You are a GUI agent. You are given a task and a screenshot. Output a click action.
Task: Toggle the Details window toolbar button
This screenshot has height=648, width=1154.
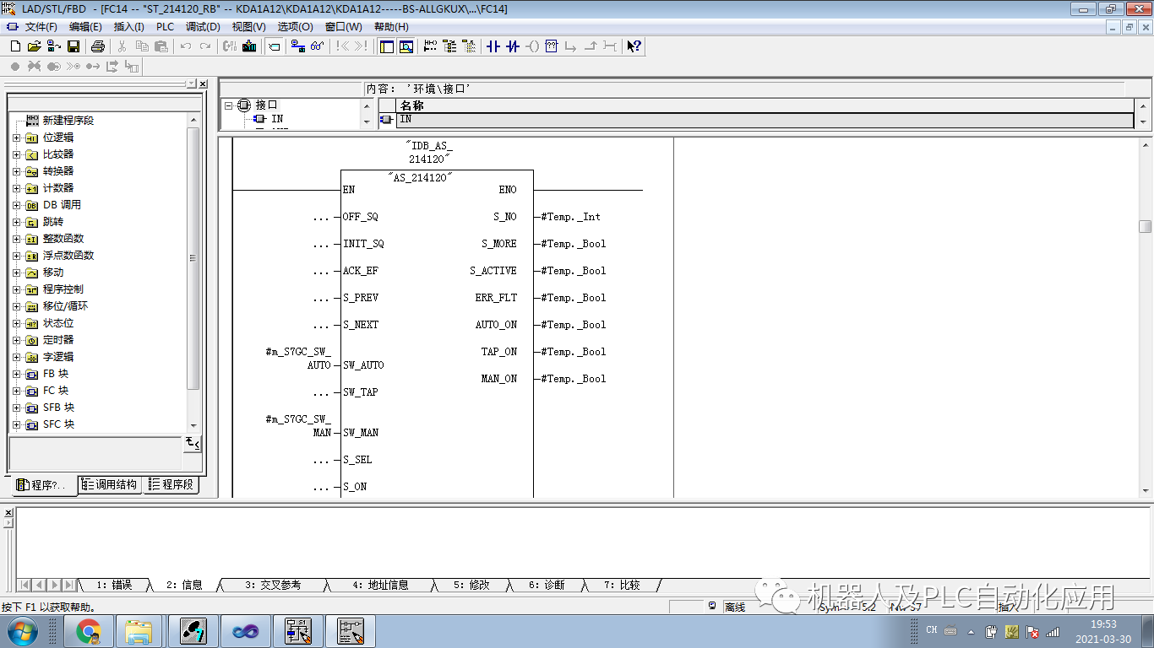coord(406,46)
